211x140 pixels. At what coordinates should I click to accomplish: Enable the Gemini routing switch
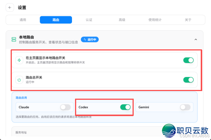[x=185, y=107]
